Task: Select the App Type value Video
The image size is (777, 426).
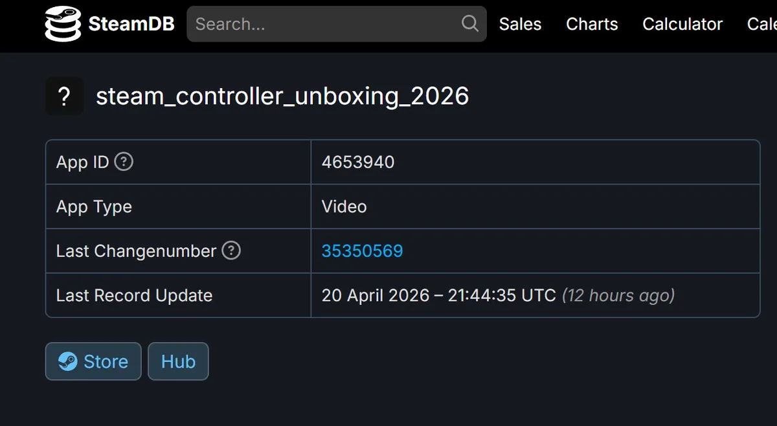Action: [x=344, y=207]
